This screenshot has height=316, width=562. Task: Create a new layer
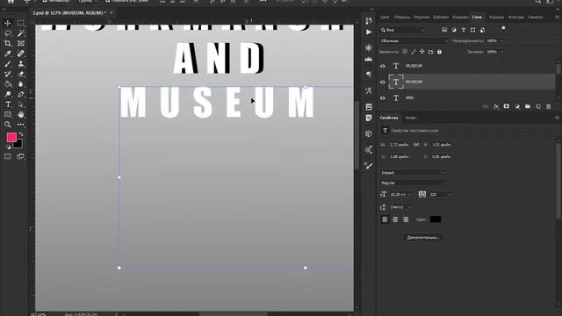[x=538, y=107]
